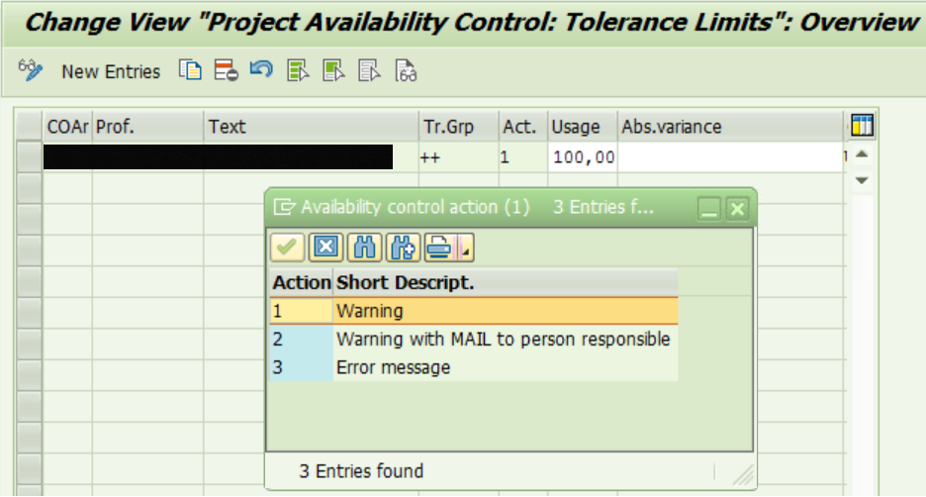Click action number 2 cell
This screenshot has width=926, height=497.
tap(301, 340)
